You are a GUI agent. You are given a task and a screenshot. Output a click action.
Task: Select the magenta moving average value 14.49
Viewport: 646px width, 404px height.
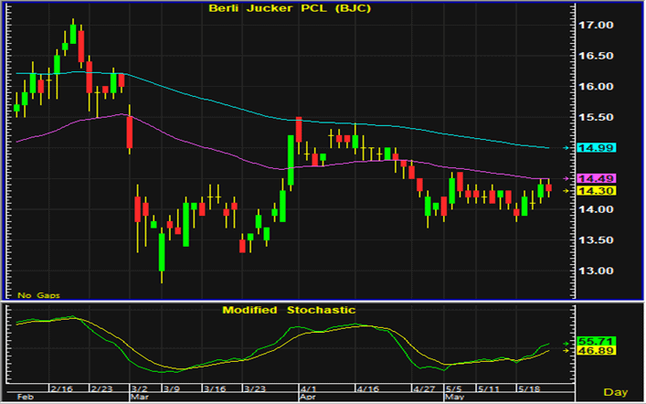[x=596, y=178]
